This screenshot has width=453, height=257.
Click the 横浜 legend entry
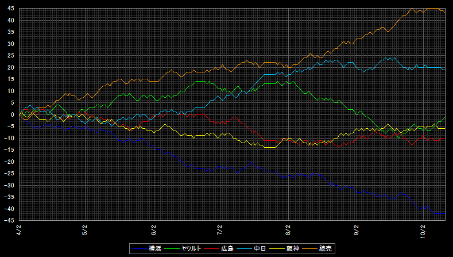(x=146, y=248)
